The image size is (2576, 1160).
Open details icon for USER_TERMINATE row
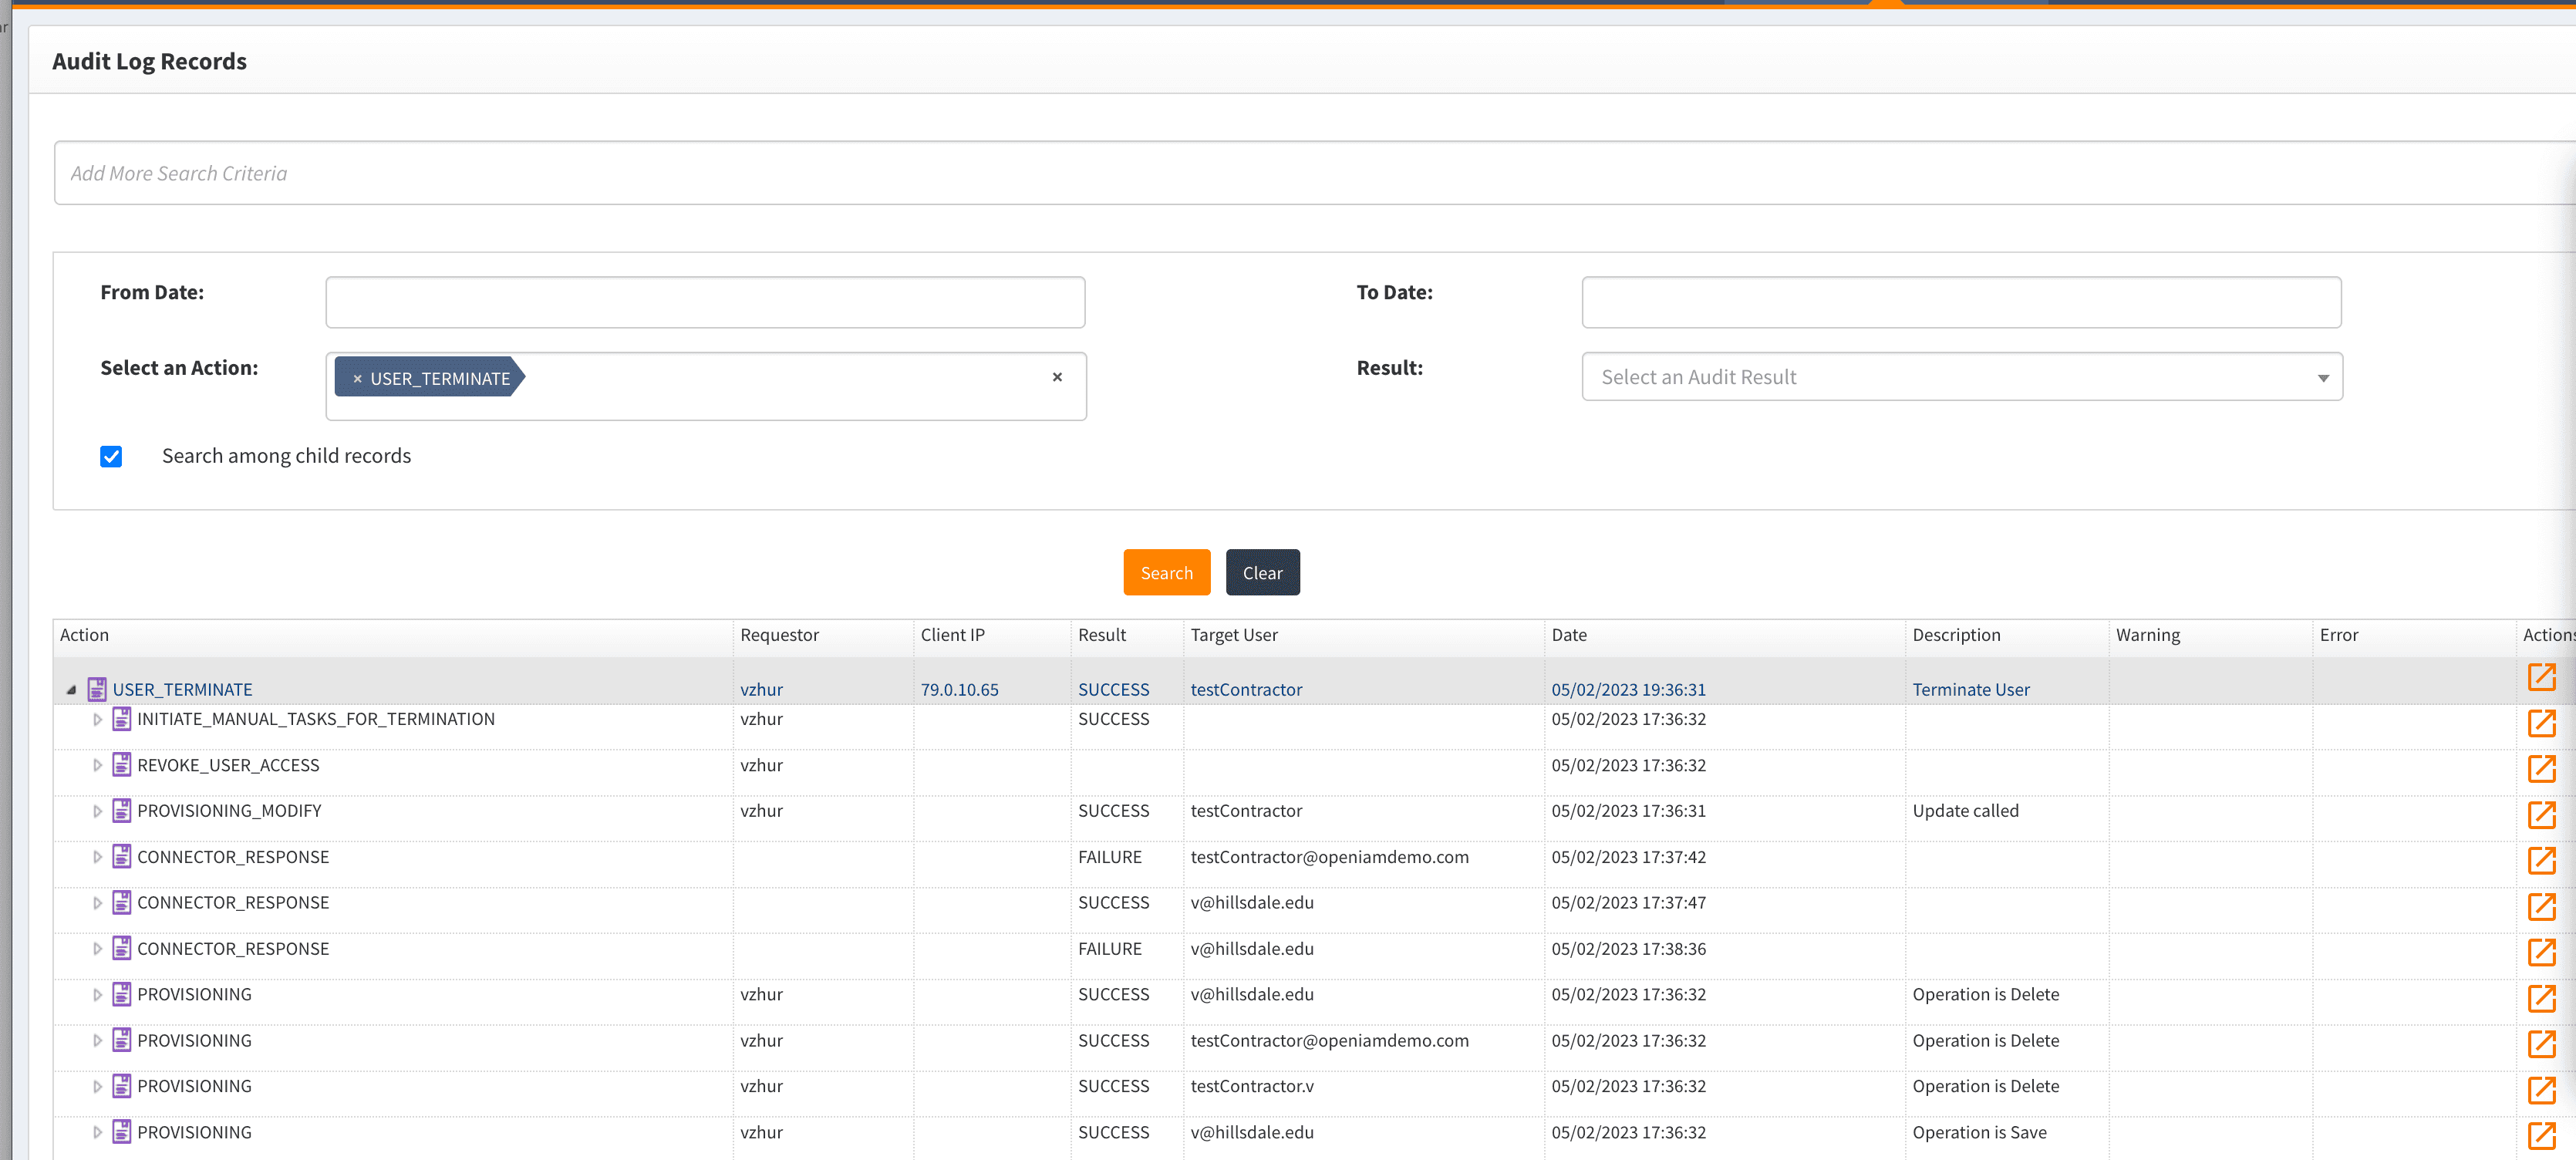(x=2541, y=677)
